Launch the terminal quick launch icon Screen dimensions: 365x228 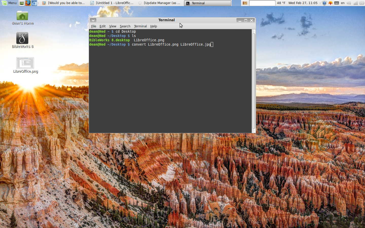[x=22, y=3]
